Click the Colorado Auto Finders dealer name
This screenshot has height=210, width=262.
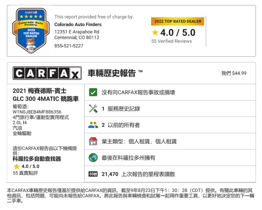click(78, 24)
